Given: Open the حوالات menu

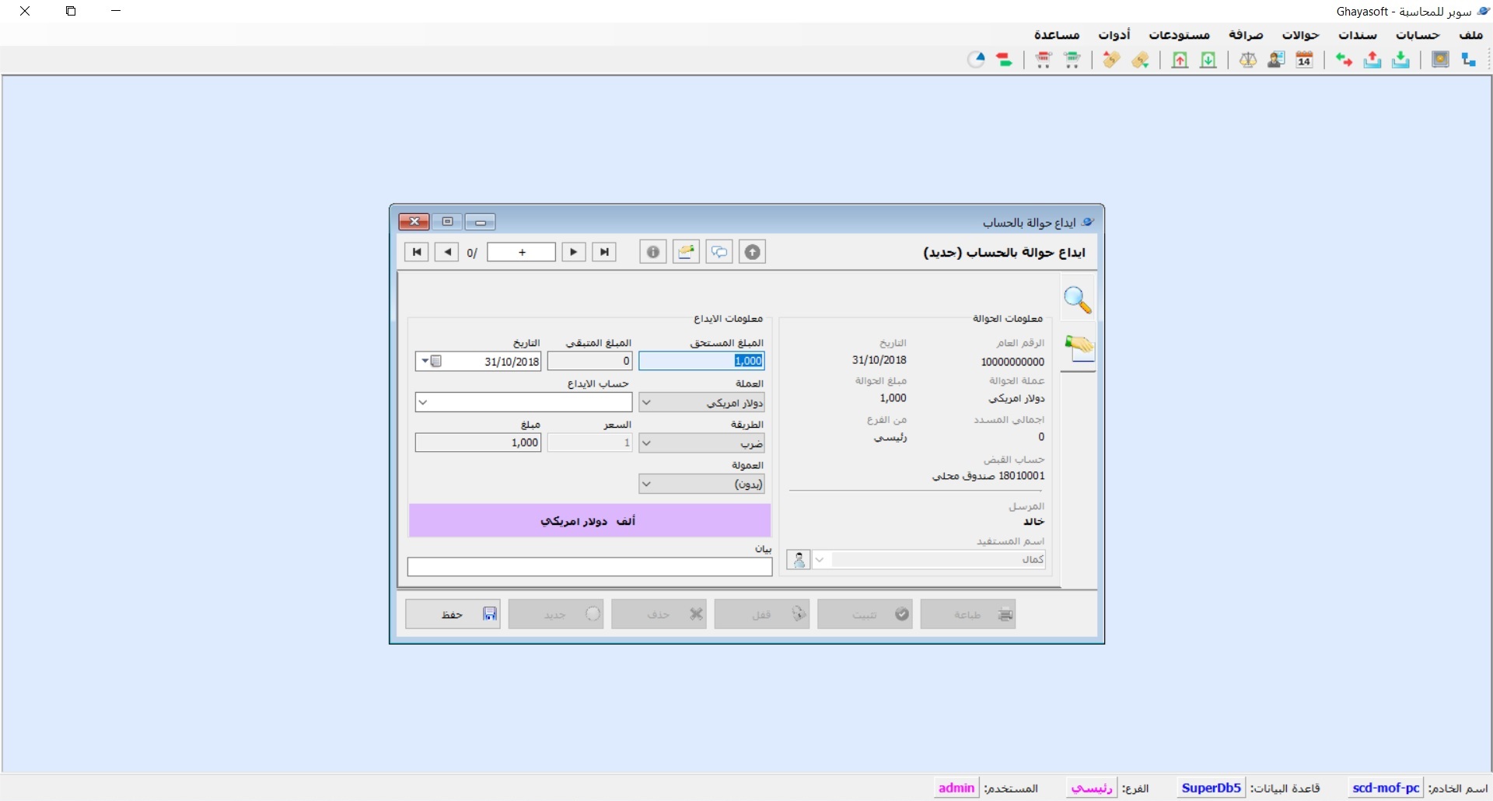Looking at the screenshot, I should point(1300,35).
